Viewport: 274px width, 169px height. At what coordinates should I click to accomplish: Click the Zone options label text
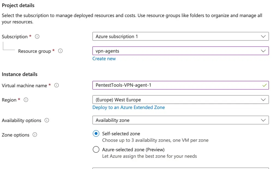(x=16, y=135)
